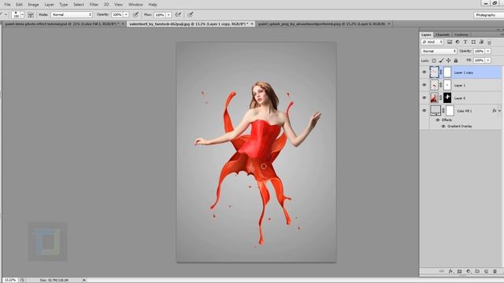The image size is (504, 283).
Task: Close the valentine9 jpg document tab
Action: (252, 24)
